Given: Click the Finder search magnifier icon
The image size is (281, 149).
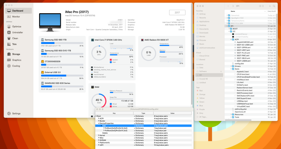Looking at the screenshot, I should [274, 6].
